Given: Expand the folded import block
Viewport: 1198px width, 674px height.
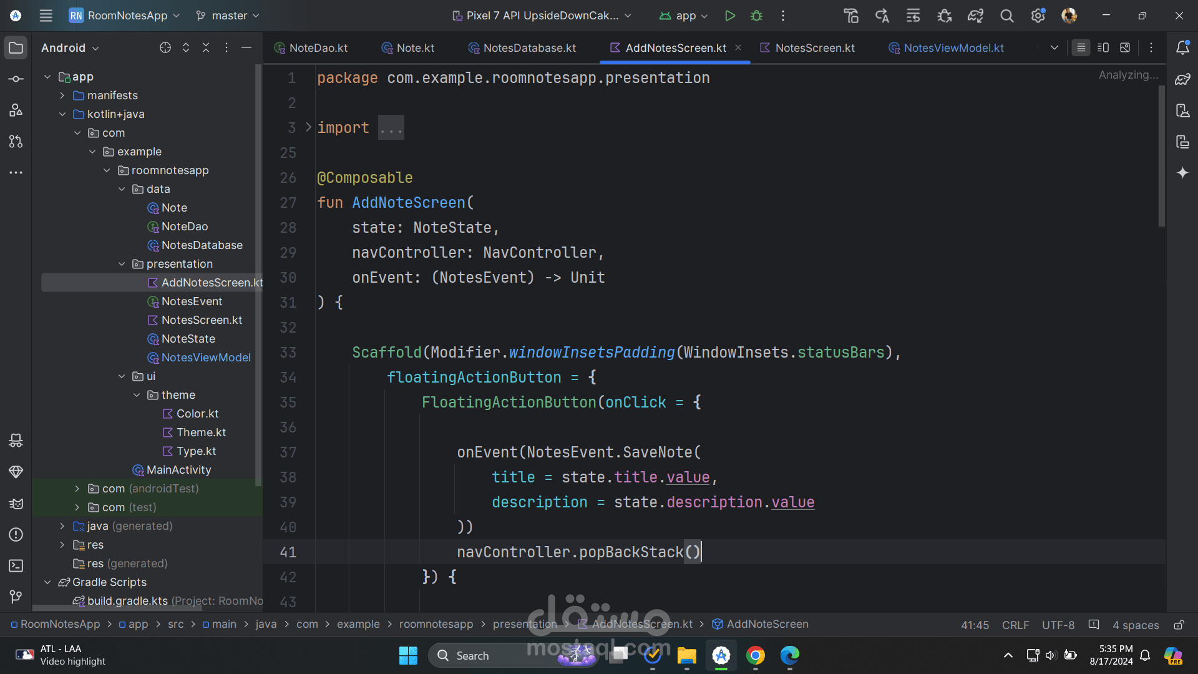Looking at the screenshot, I should tap(308, 127).
